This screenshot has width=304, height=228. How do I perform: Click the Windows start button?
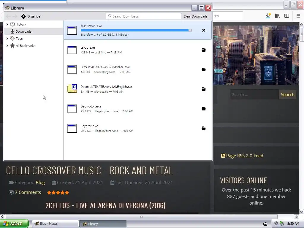coord(14,224)
